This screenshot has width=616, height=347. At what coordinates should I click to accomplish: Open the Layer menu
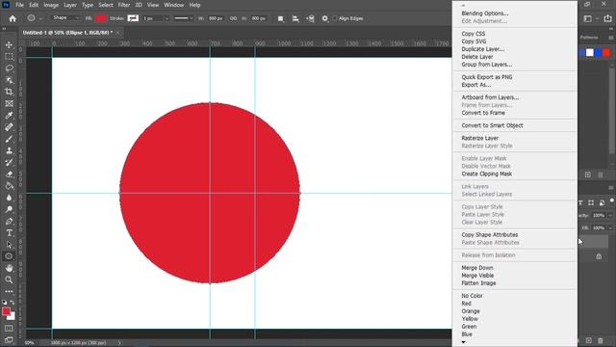[x=70, y=5]
